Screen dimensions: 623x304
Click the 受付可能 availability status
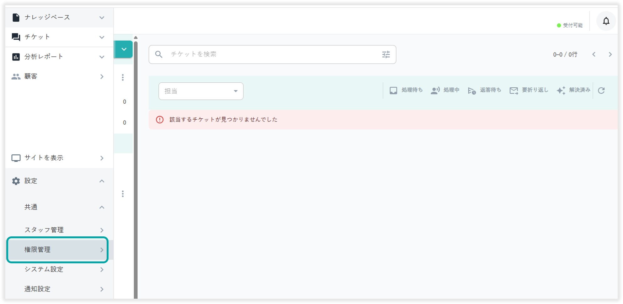[x=570, y=25]
